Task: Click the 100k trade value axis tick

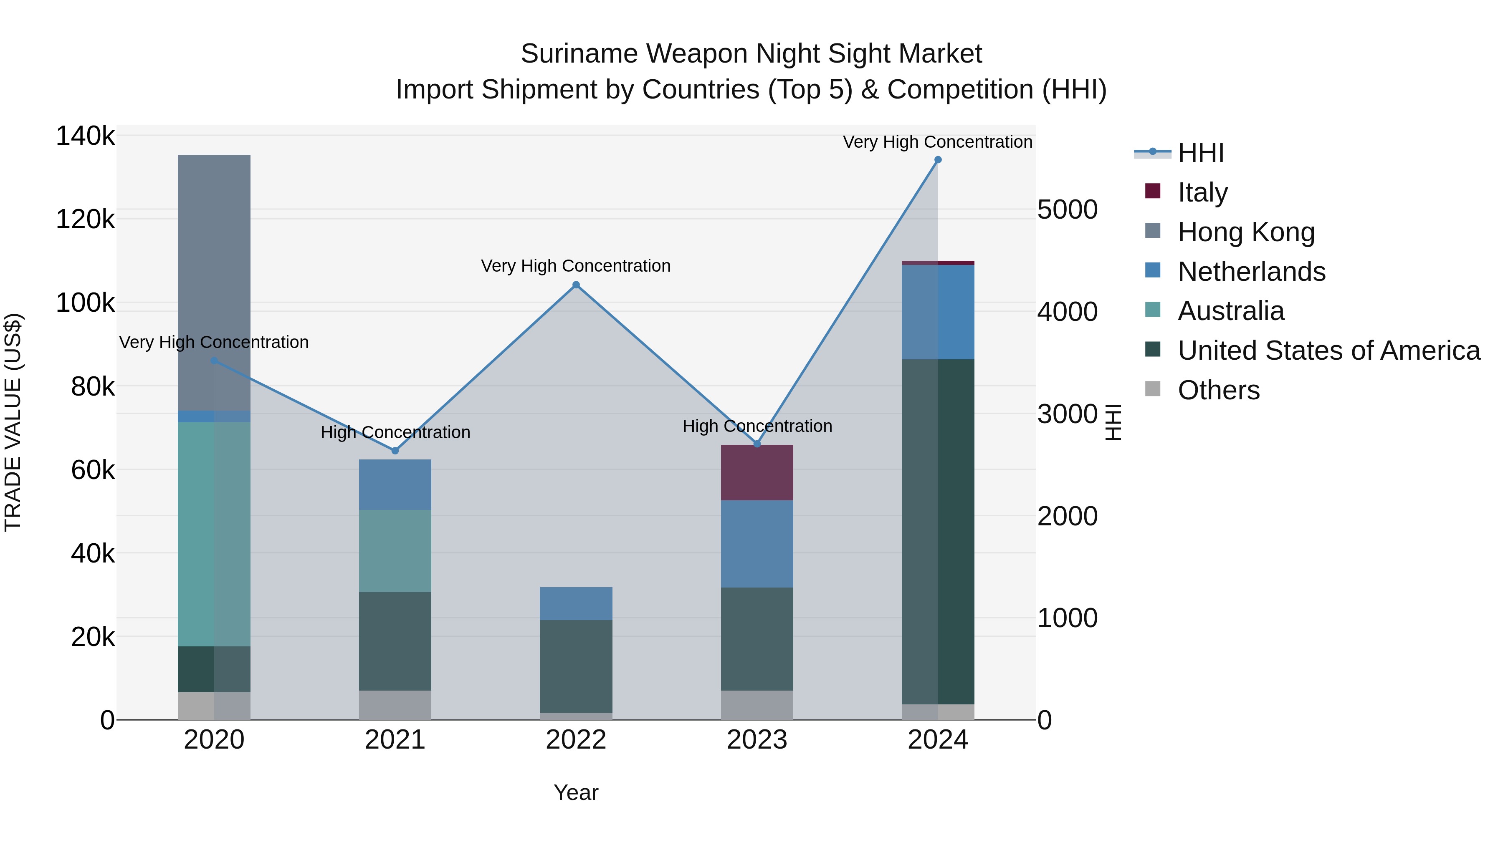Action: point(86,303)
